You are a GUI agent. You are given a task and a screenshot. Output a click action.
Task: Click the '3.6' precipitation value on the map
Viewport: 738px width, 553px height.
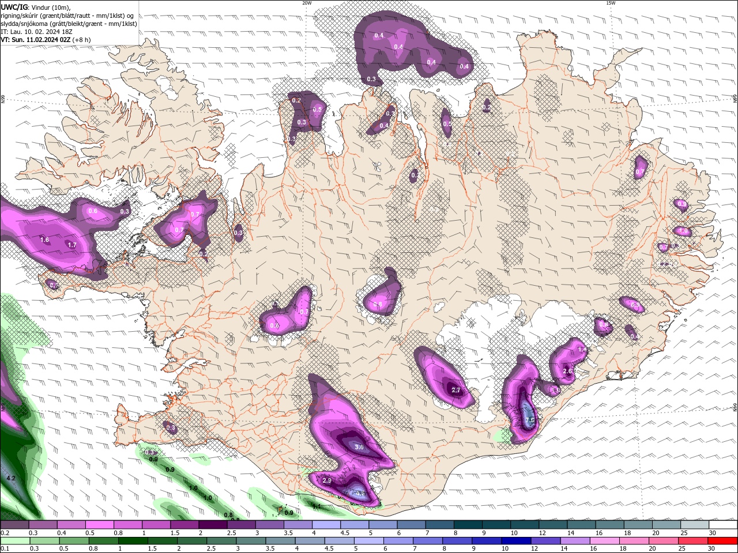point(360,447)
